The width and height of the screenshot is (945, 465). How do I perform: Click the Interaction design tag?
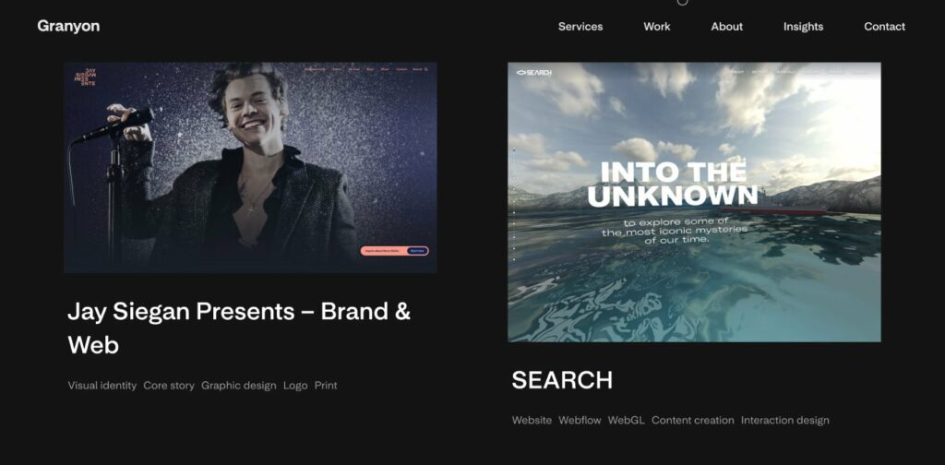785,421
